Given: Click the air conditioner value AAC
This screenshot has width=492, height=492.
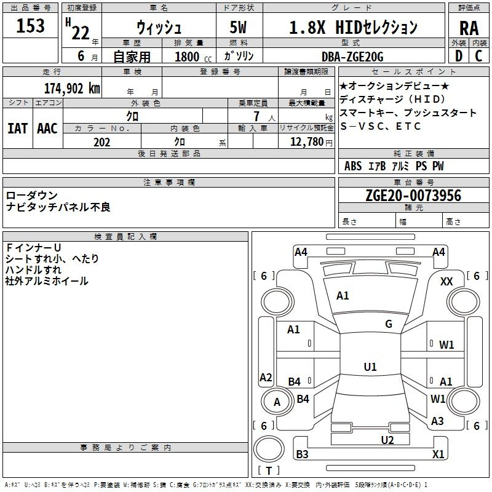Looking at the screenshot, I should 47,129.
